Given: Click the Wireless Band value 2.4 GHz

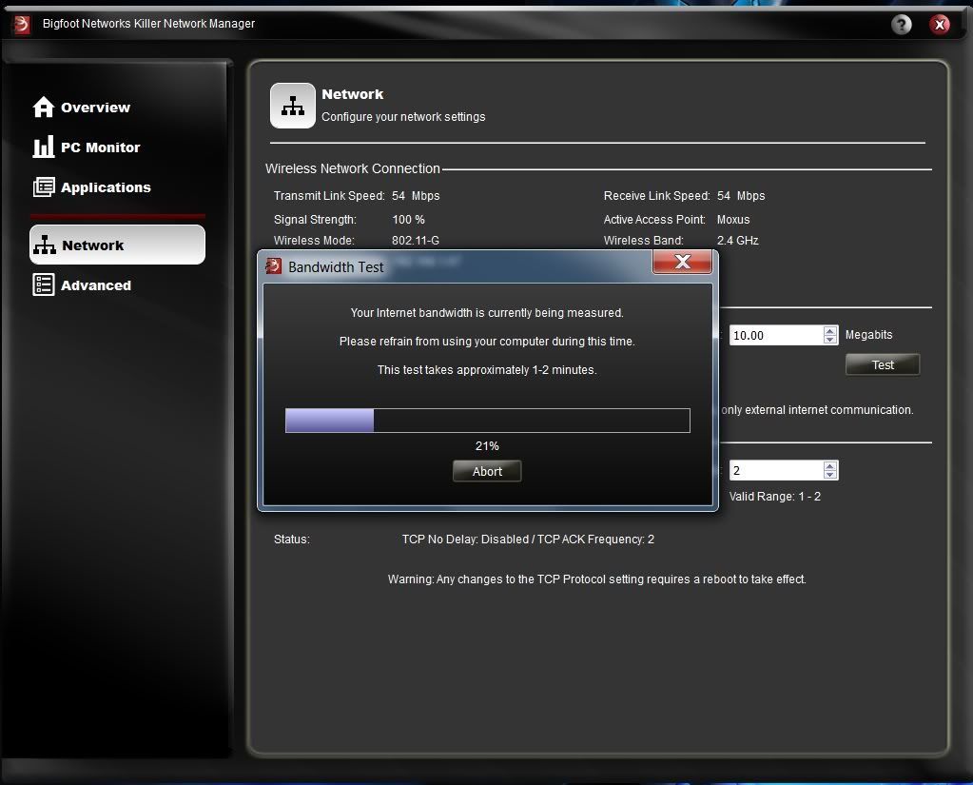Looking at the screenshot, I should click(737, 241).
